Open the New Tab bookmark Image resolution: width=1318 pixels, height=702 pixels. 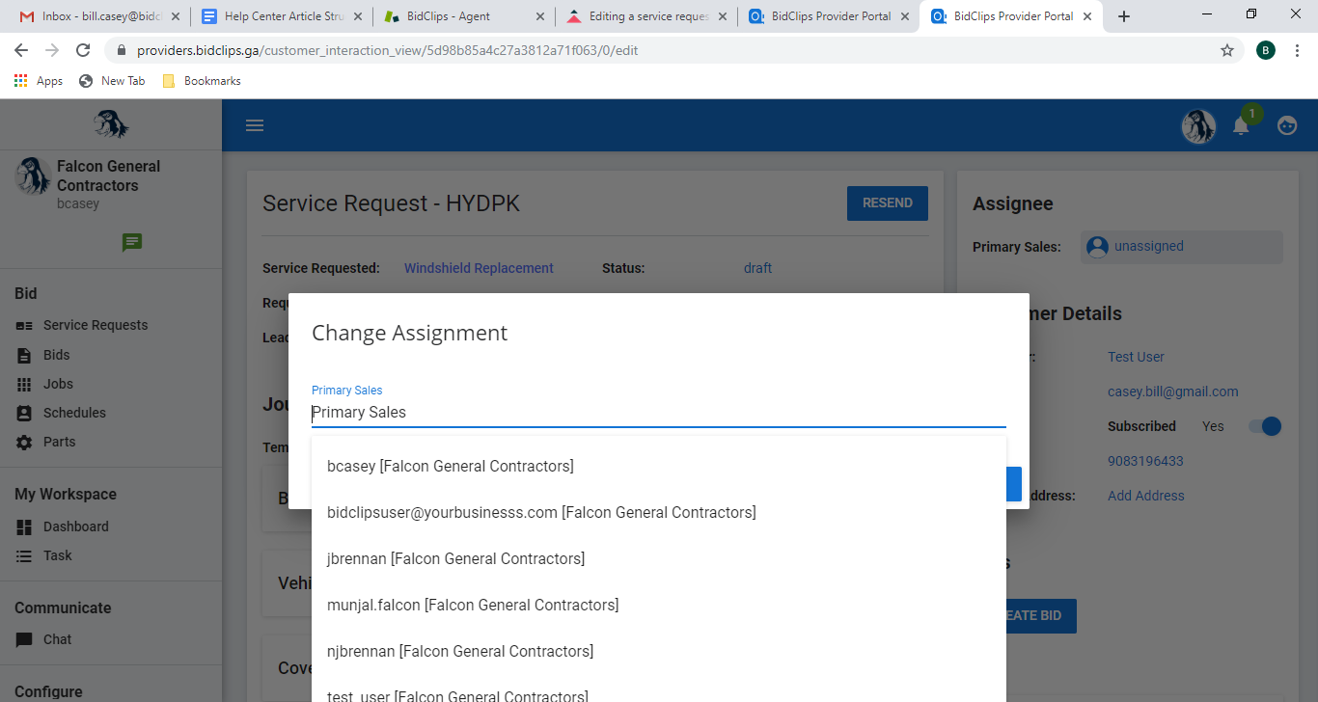pyautogui.click(x=112, y=81)
